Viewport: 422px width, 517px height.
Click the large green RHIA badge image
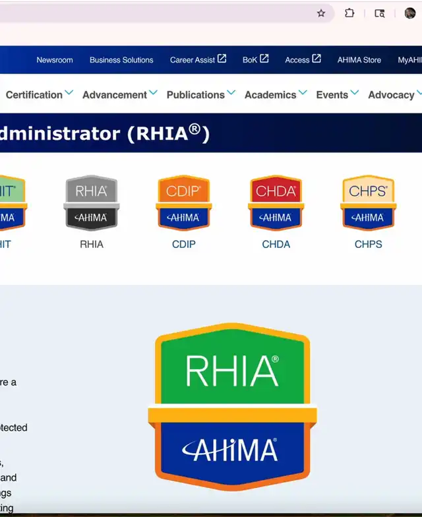[x=232, y=407]
